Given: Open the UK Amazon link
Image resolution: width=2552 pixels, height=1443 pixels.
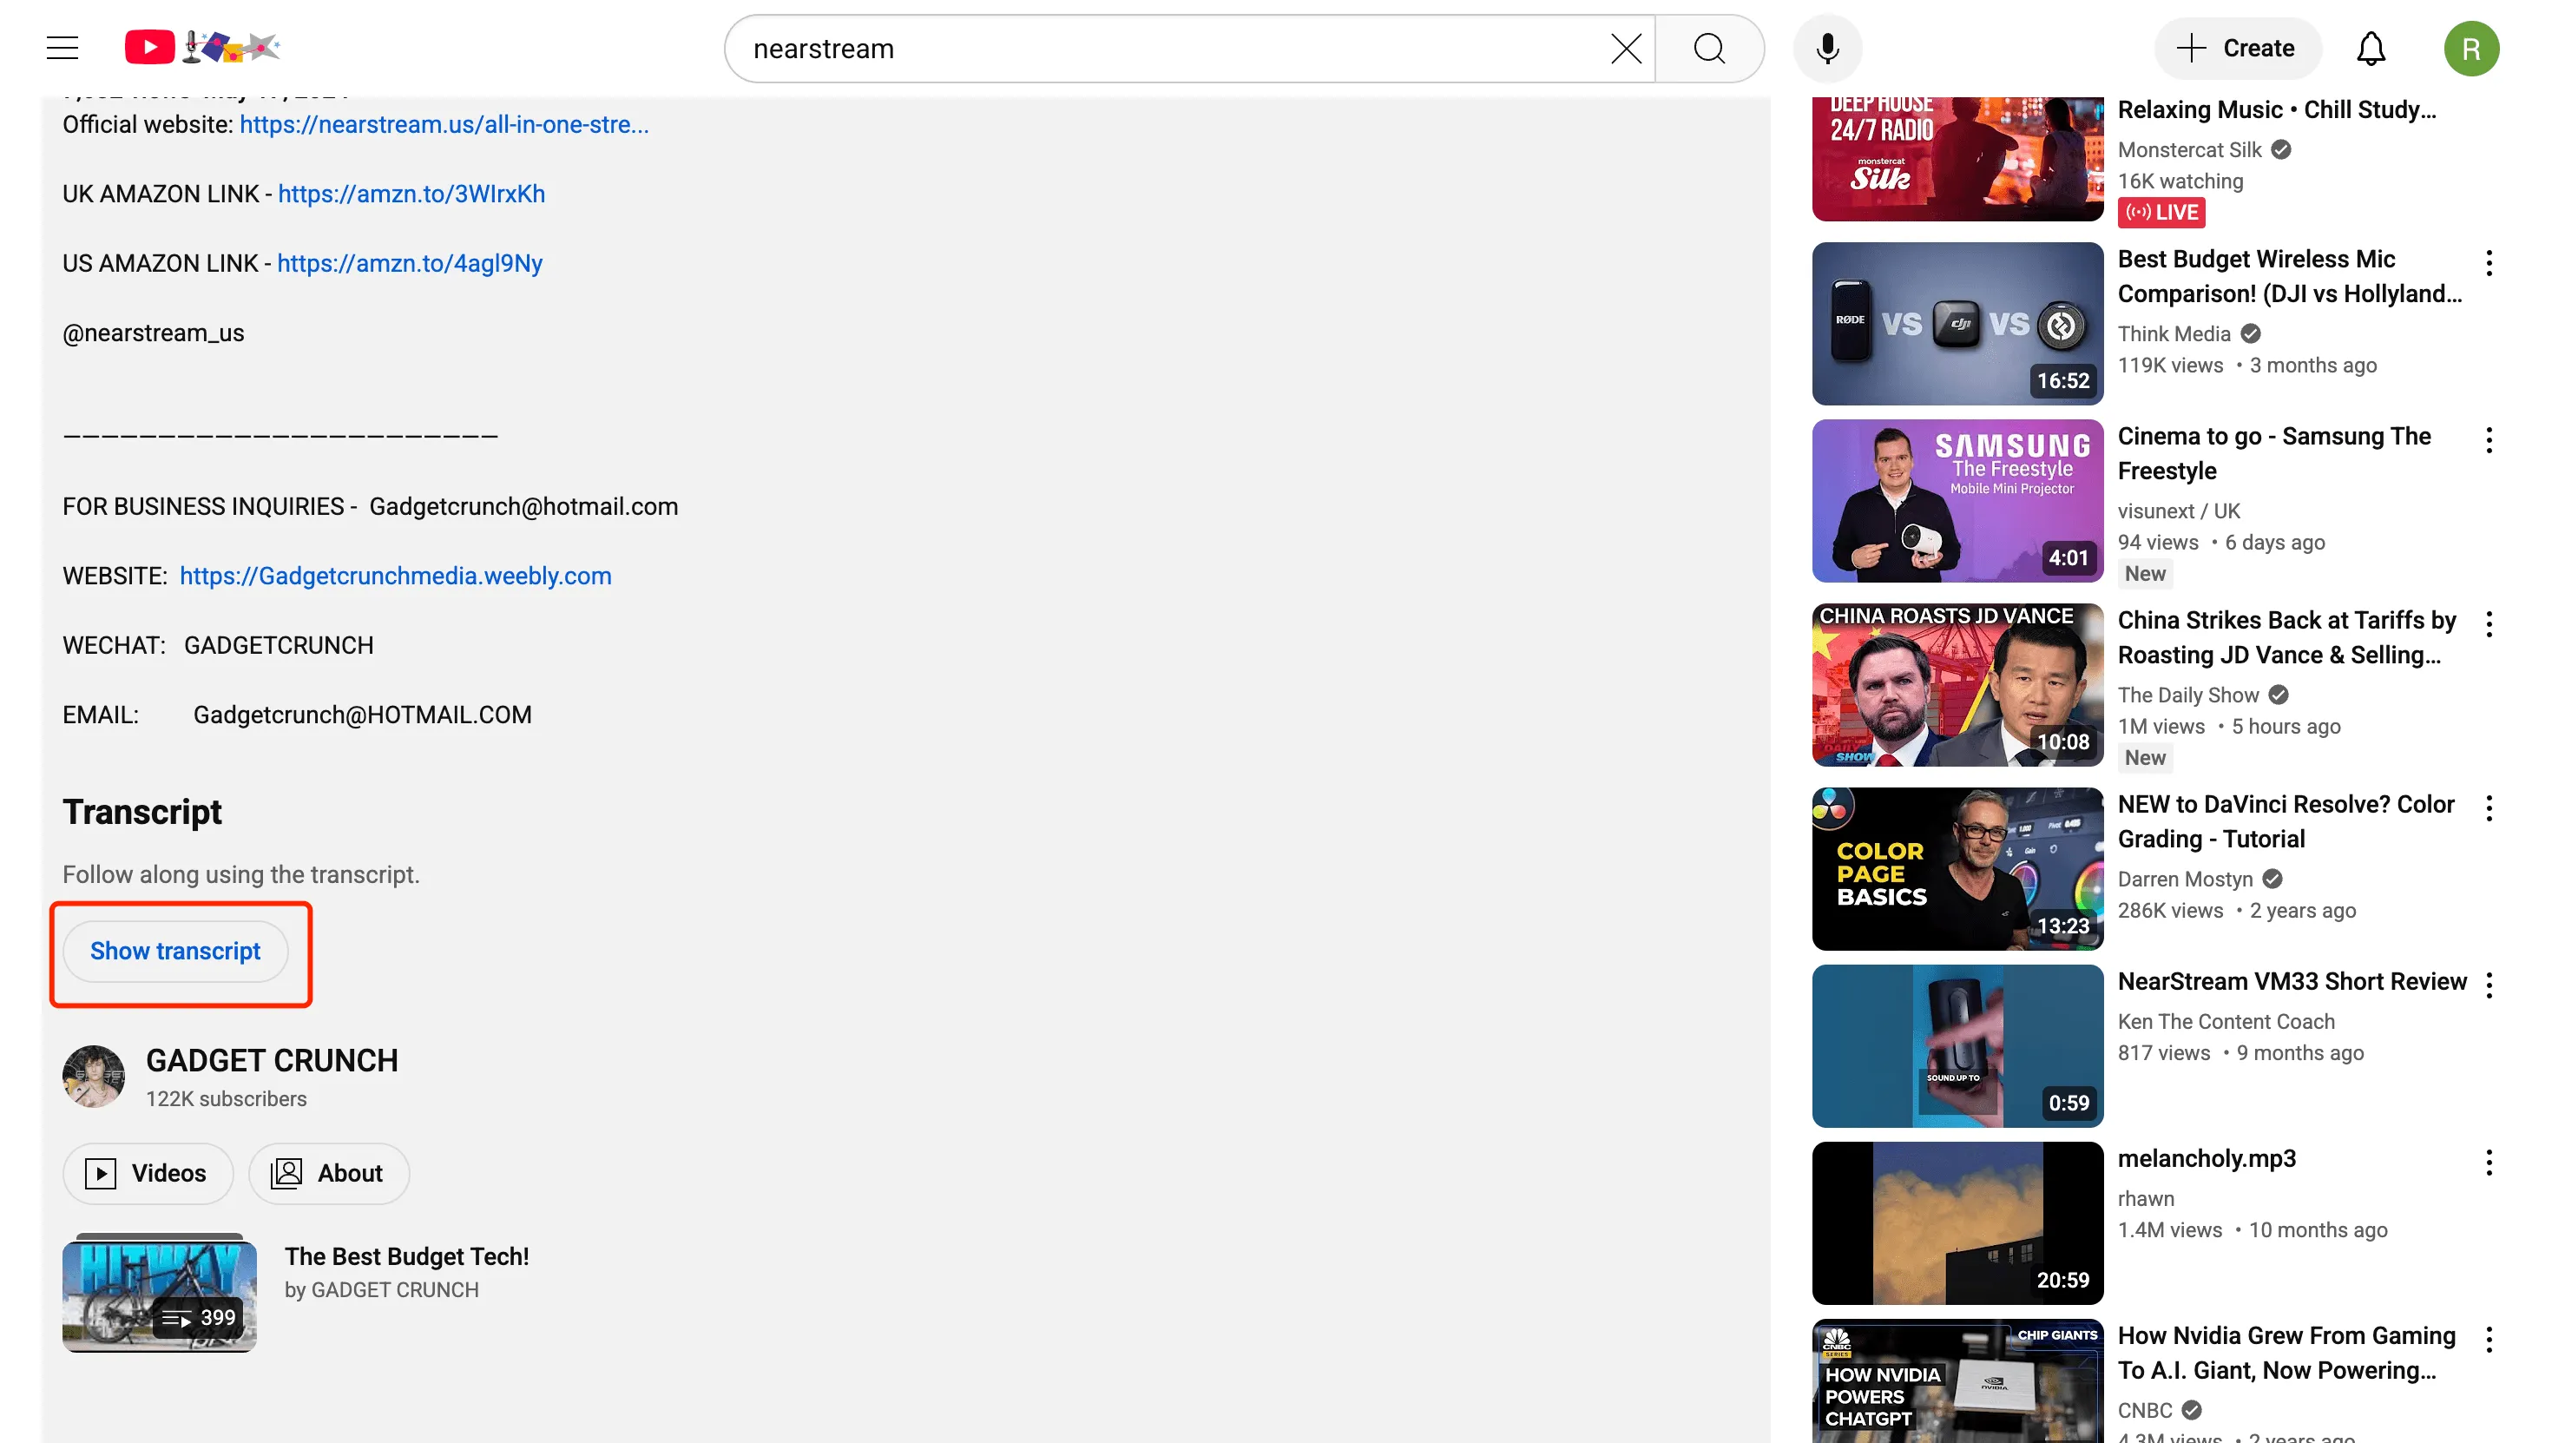Looking at the screenshot, I should point(411,194).
